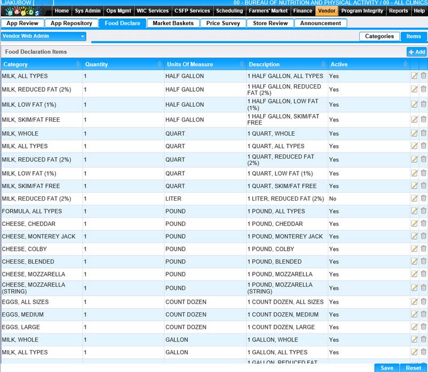Show the Items sub-tab

point(414,36)
